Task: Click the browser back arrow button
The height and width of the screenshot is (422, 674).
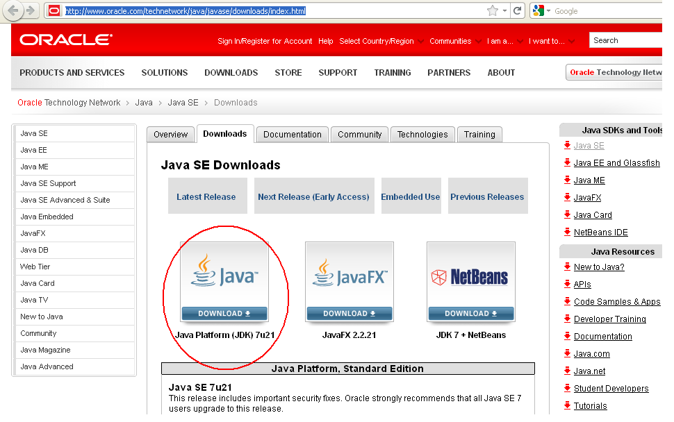Action: click(13, 10)
